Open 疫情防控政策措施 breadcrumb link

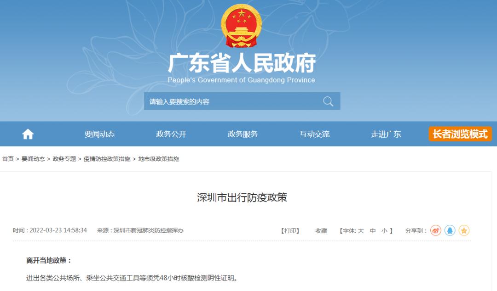tap(107, 159)
